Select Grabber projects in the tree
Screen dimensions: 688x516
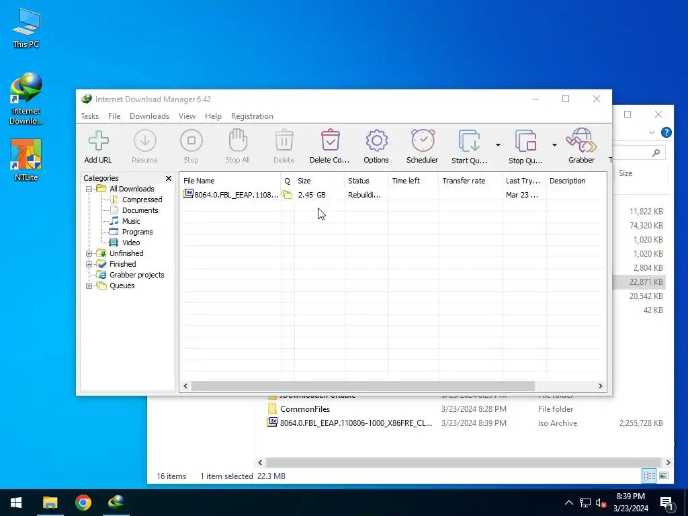(x=137, y=275)
